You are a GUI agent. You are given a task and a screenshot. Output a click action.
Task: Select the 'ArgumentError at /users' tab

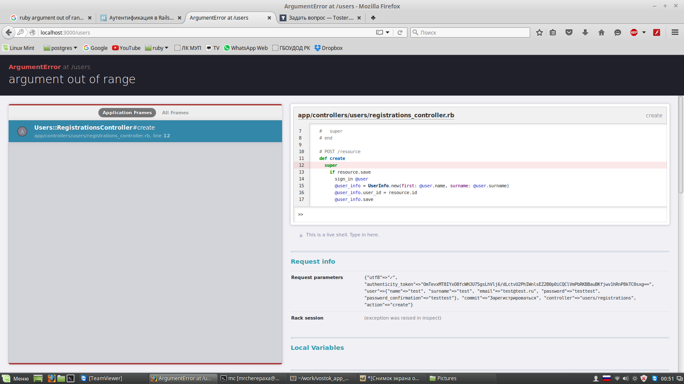[231, 18]
